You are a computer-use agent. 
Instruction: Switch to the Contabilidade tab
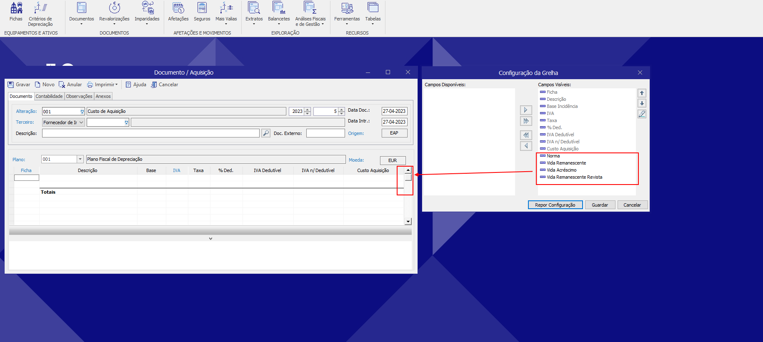[49, 96]
